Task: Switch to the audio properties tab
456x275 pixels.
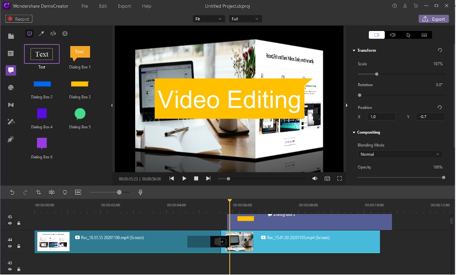Action: pyautogui.click(x=393, y=35)
